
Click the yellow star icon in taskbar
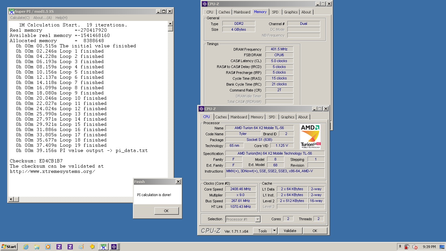point(92,247)
